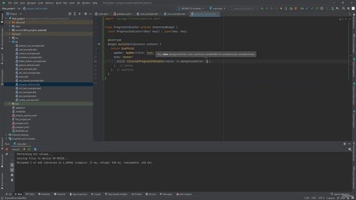
Task: Open the Dart Analysis tool window
Action: click(x=184, y=194)
